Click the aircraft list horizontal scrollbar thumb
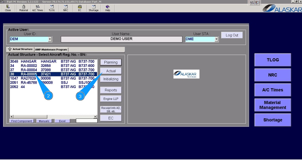This screenshot has width=302, height=161. tap(30, 117)
